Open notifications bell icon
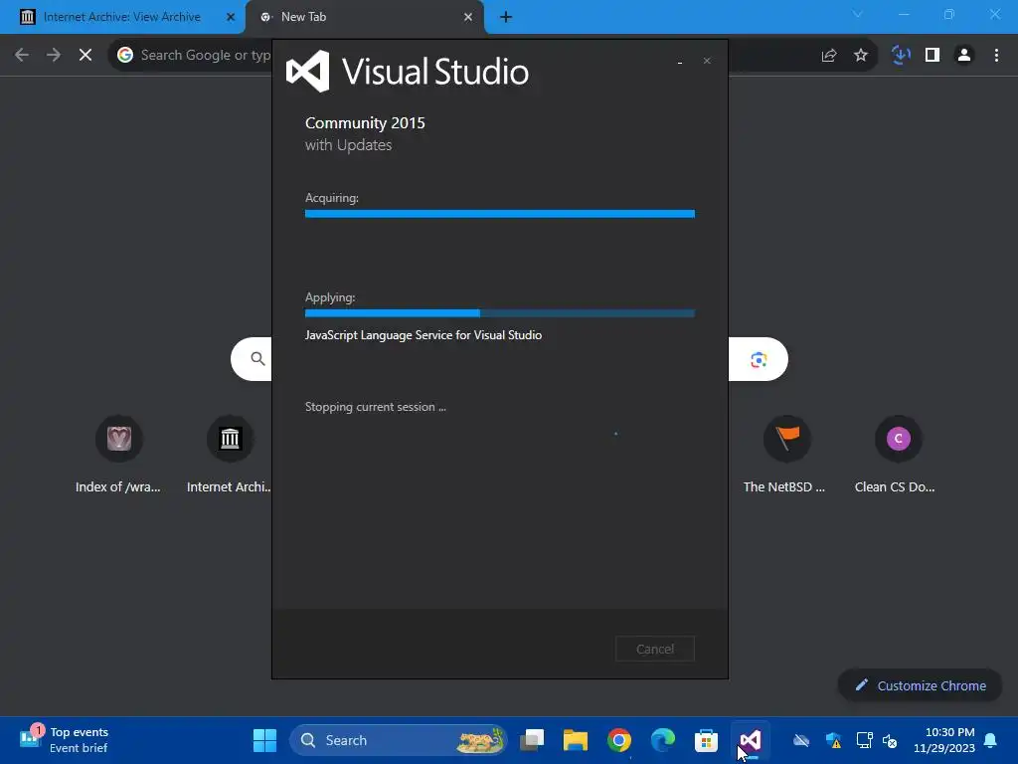Viewport: 1018px width, 764px height. click(x=991, y=740)
